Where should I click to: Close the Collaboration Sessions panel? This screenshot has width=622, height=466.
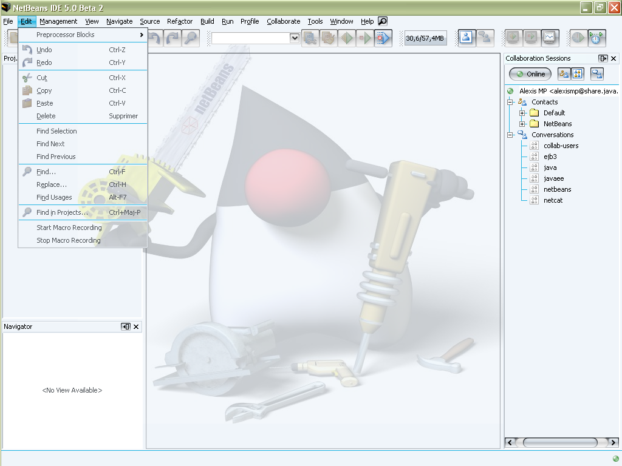(x=613, y=58)
